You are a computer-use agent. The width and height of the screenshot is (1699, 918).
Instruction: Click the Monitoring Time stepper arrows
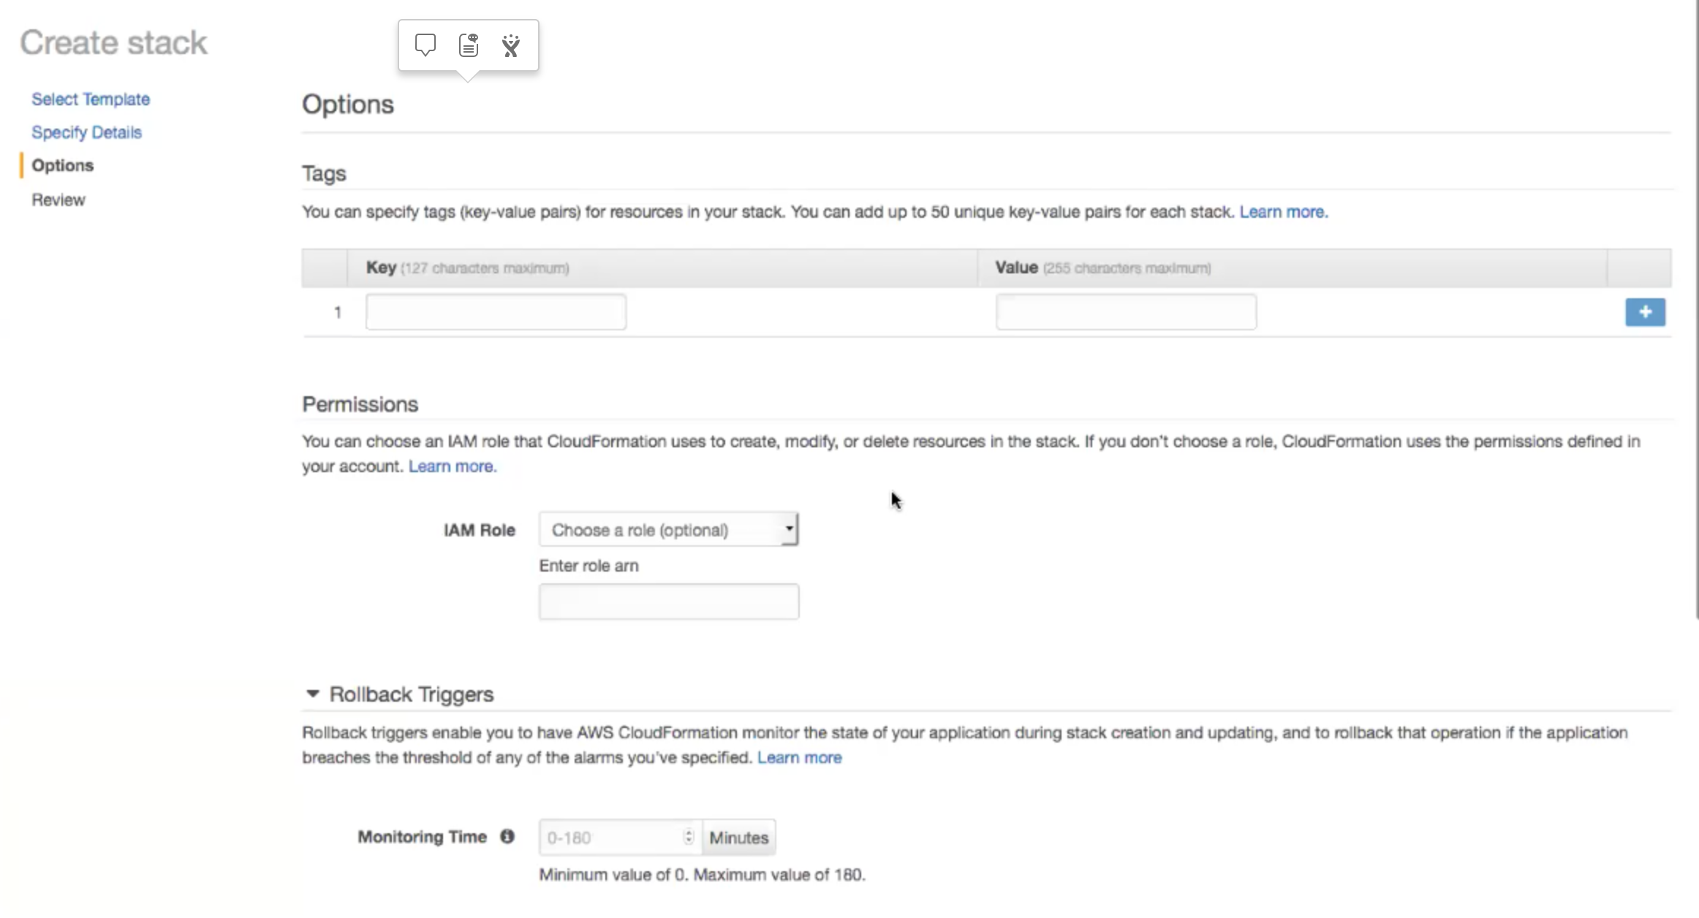point(688,837)
